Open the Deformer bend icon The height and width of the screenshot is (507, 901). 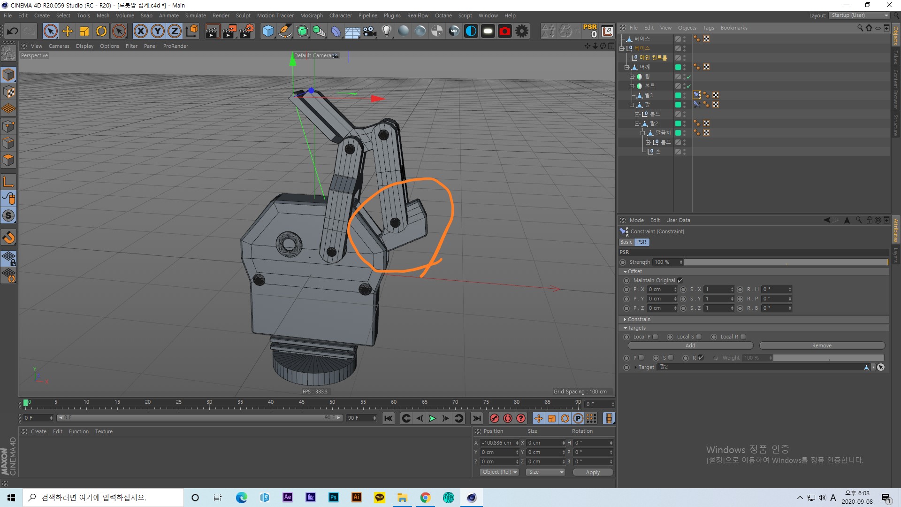tap(336, 31)
